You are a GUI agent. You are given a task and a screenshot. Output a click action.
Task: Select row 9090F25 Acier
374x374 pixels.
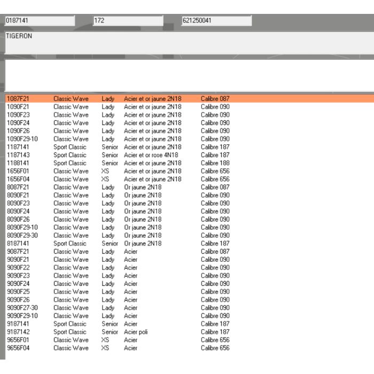click(189, 292)
